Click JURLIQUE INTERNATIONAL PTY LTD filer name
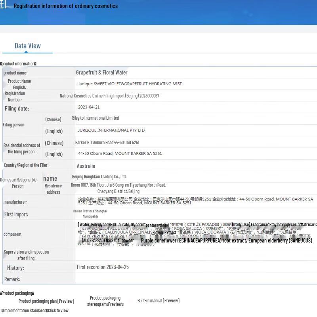Screen dimensions: 317x317 (111, 130)
